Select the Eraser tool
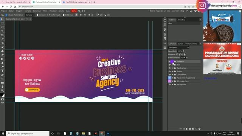Image resolution: width=242 pixels, height=136 pixels. [2, 55]
